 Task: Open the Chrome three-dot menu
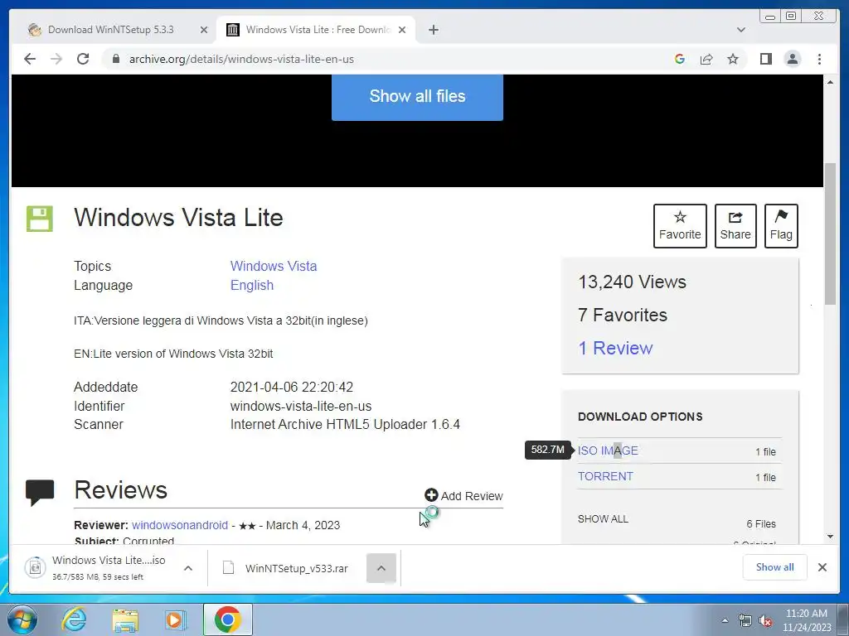click(x=819, y=59)
